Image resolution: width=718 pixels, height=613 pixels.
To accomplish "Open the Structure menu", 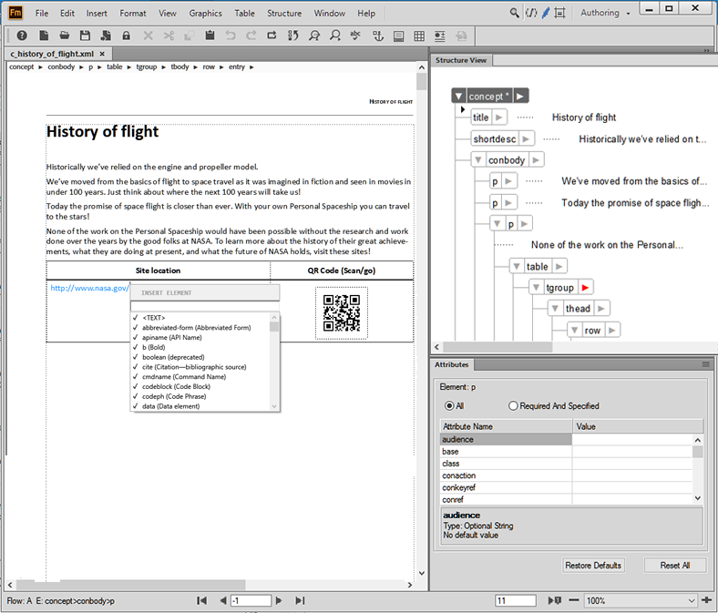I will click(284, 14).
